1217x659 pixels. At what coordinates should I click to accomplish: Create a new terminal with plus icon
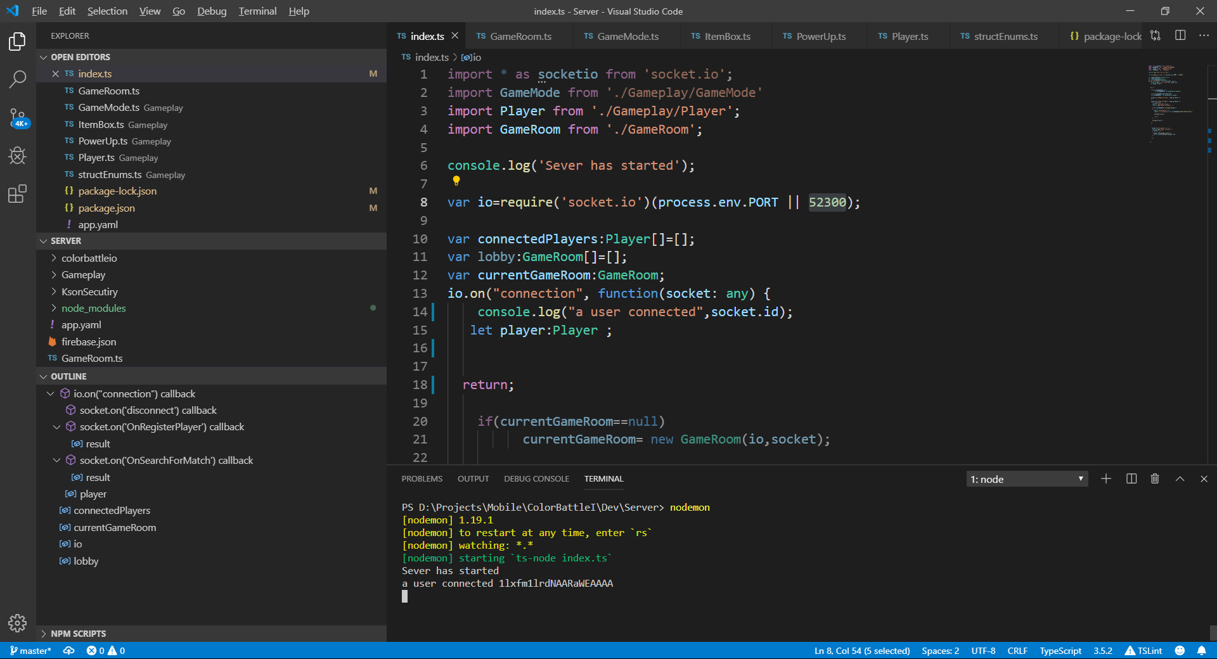1106,479
